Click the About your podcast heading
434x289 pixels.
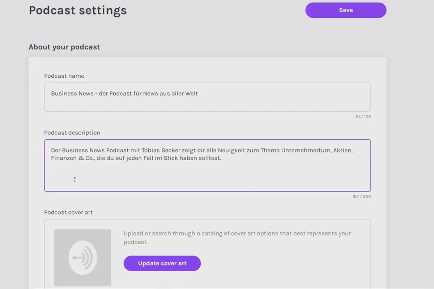[64, 47]
